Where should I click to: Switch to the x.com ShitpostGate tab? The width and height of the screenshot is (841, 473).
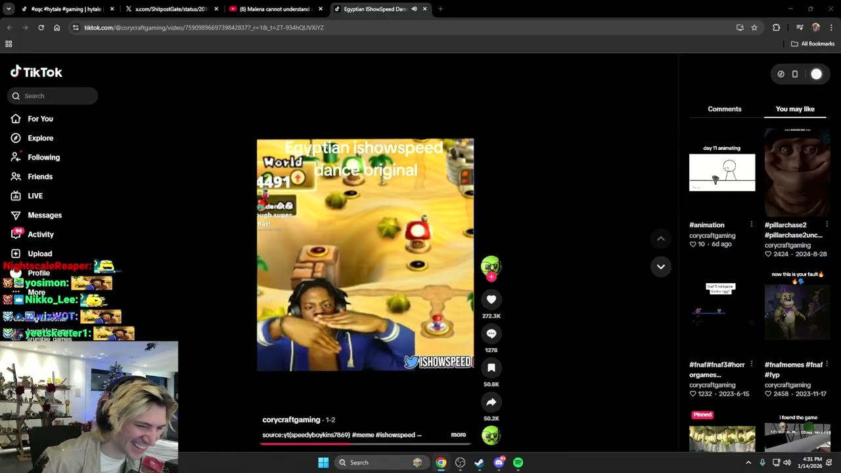tap(171, 9)
